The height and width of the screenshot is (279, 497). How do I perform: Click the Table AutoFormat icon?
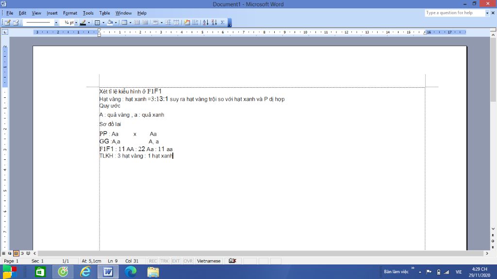point(187,22)
